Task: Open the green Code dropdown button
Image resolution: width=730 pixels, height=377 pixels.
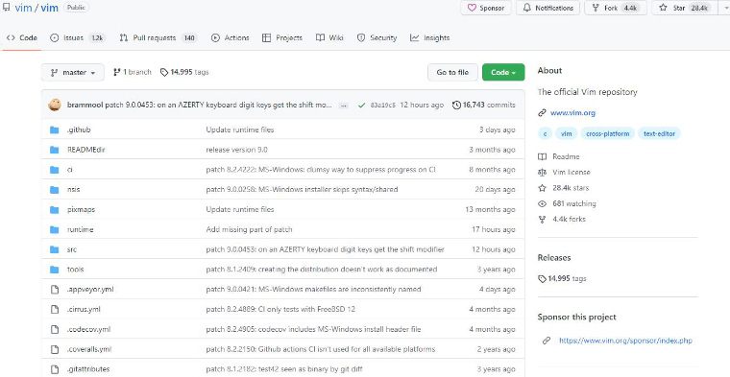Action: coord(503,72)
